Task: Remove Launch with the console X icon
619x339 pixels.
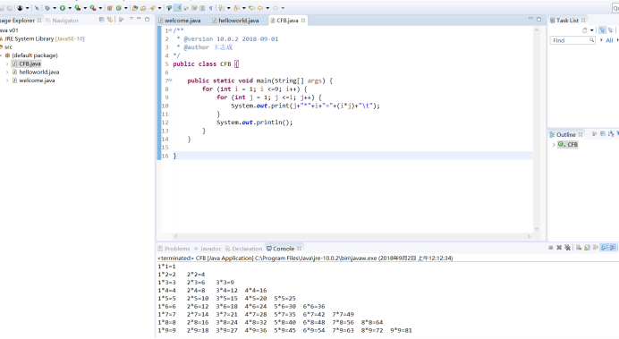Action: [x=559, y=248]
